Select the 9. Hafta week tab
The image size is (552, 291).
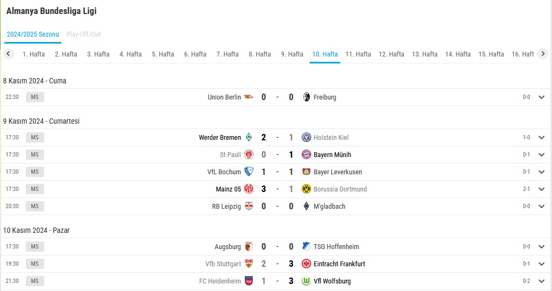(292, 54)
